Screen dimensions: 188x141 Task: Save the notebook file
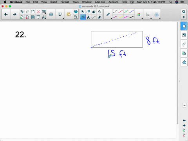33,17
